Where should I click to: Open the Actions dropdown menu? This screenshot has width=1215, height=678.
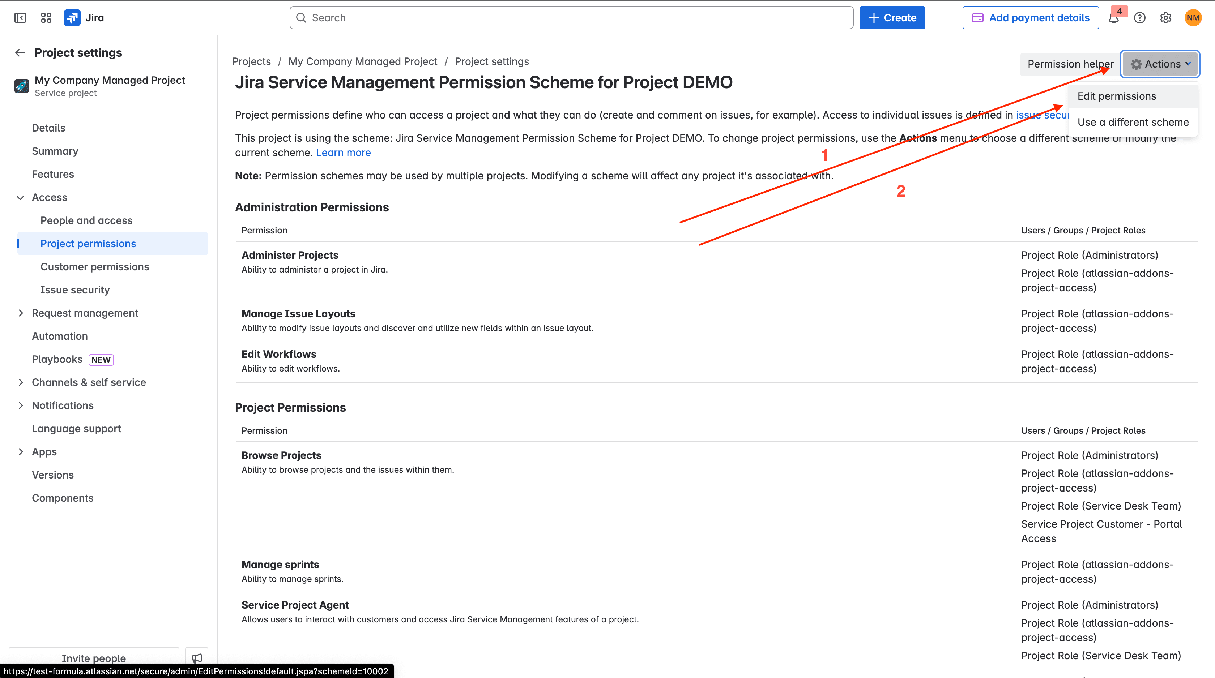(x=1160, y=64)
